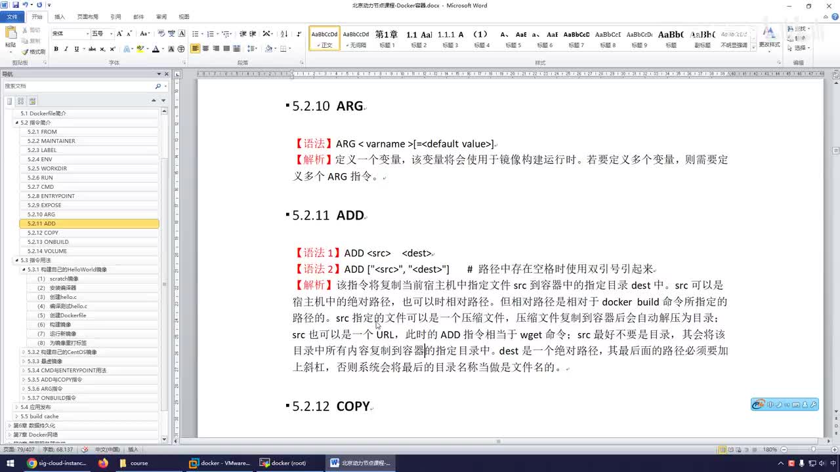Click the Windows Start button

[x=10, y=463]
